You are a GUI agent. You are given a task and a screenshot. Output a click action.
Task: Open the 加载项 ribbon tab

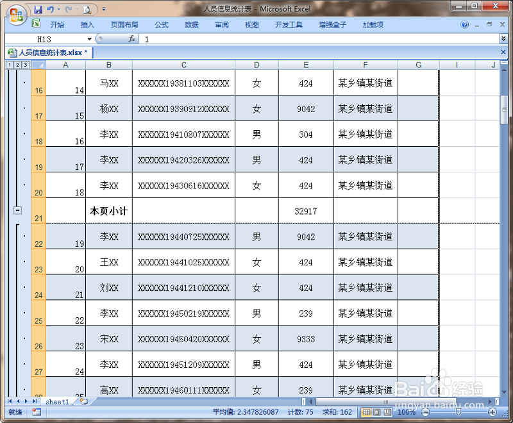(x=373, y=24)
